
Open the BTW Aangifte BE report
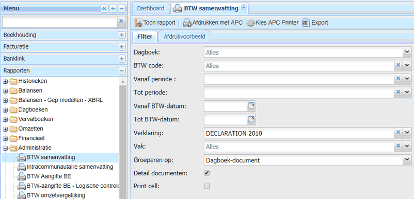coord(49,176)
